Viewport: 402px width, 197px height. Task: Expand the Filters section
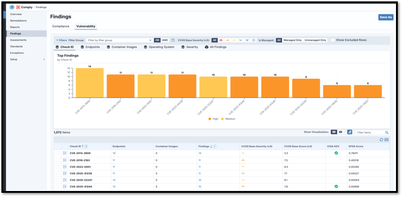coord(61,40)
